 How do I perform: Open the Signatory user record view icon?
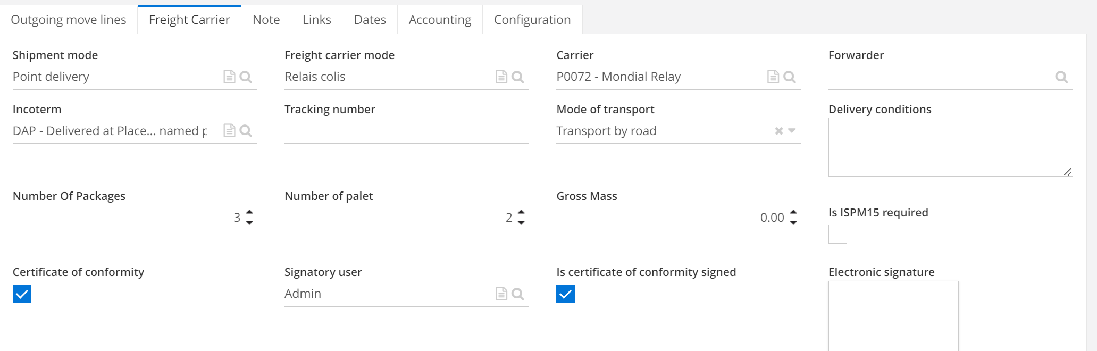tap(501, 294)
